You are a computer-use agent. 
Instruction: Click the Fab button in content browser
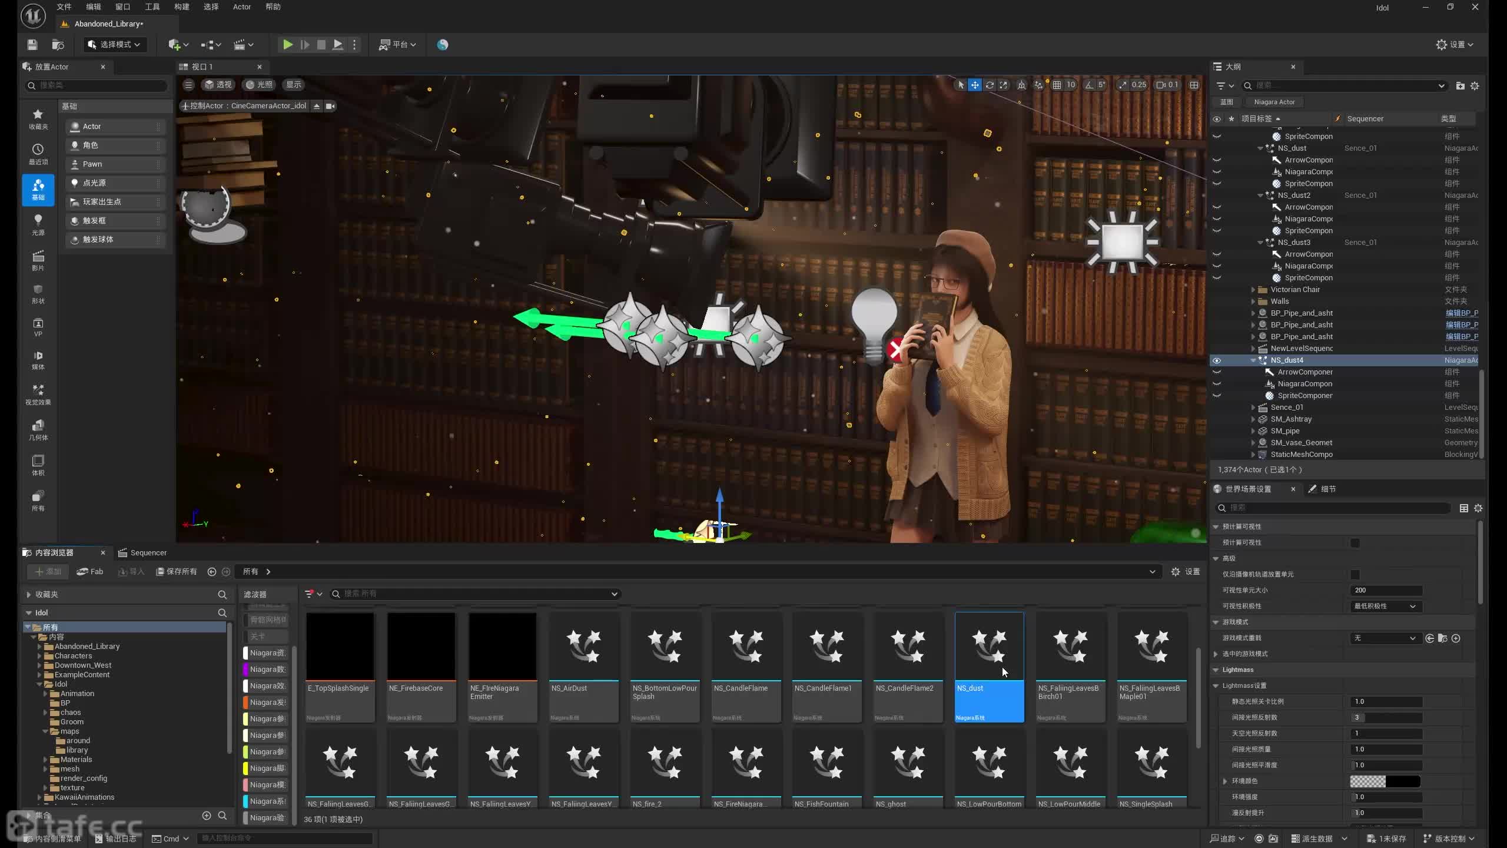point(89,571)
